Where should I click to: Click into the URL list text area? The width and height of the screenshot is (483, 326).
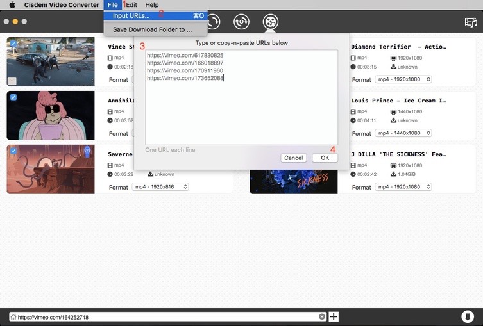click(241, 97)
